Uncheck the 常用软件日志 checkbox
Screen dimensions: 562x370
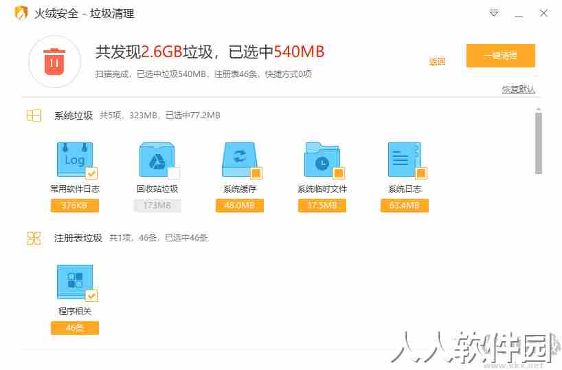pyautogui.click(x=92, y=173)
